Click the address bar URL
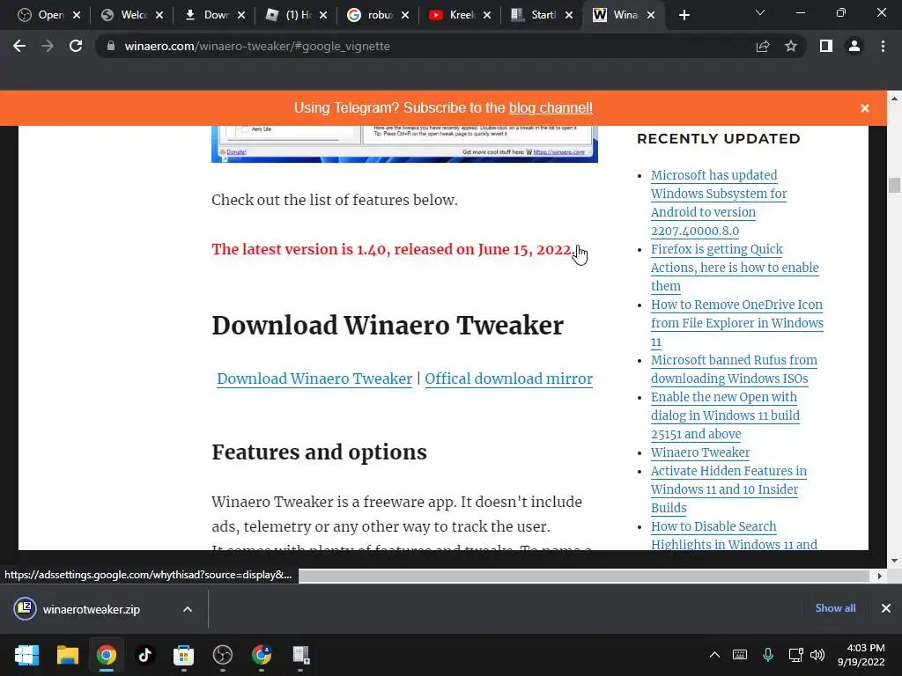Viewport: 902px width, 676px height. click(257, 46)
